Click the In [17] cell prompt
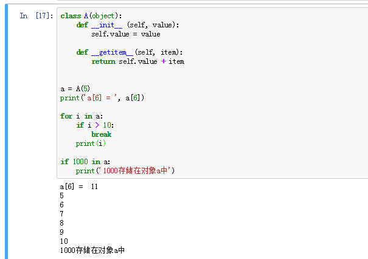Image resolution: width=368 pixels, height=259 pixels. coord(36,16)
